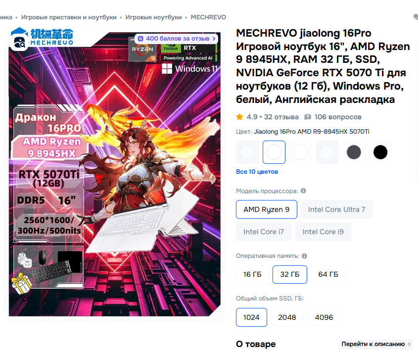The image size is (418, 352).
Task: Open the 106 вопросов link
Action: [x=338, y=117]
